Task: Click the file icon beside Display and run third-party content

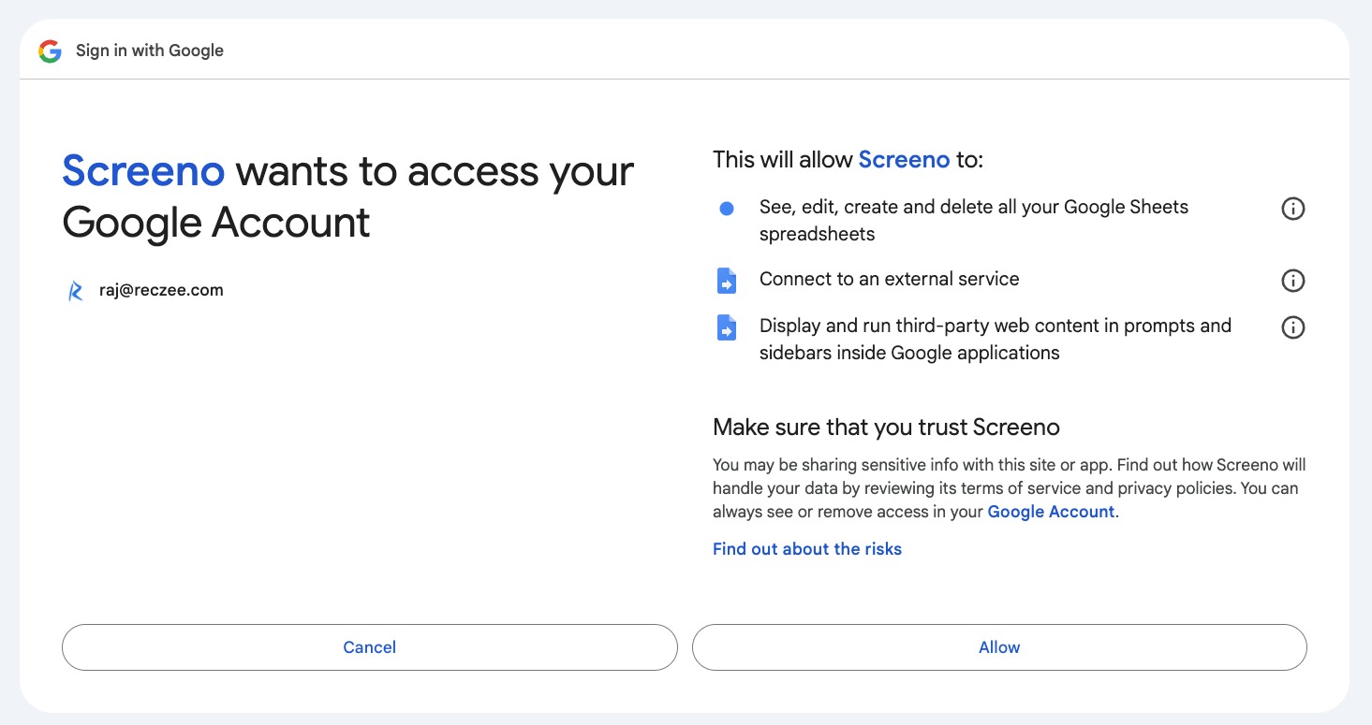Action: click(x=727, y=327)
